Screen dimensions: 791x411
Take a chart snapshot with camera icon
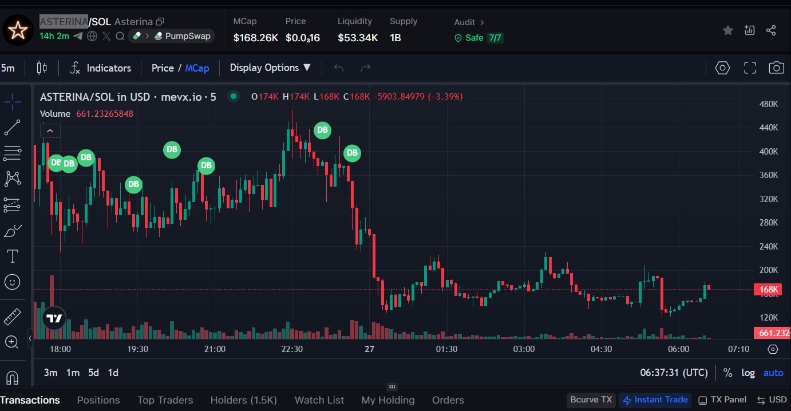coord(776,68)
